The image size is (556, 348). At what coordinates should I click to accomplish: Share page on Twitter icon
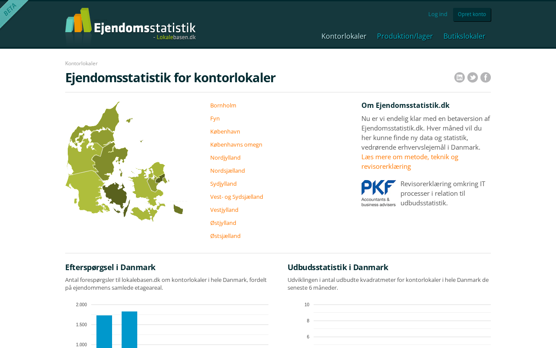pyautogui.click(x=473, y=77)
